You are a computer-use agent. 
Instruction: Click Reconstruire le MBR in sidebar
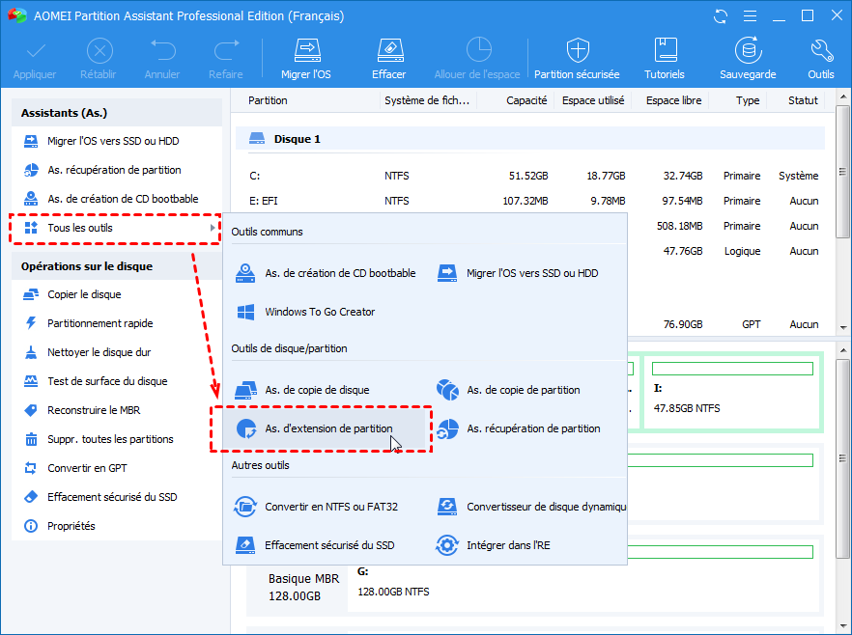94,410
